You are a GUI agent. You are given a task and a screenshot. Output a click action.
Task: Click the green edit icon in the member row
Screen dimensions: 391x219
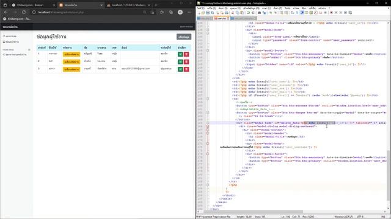180,54
